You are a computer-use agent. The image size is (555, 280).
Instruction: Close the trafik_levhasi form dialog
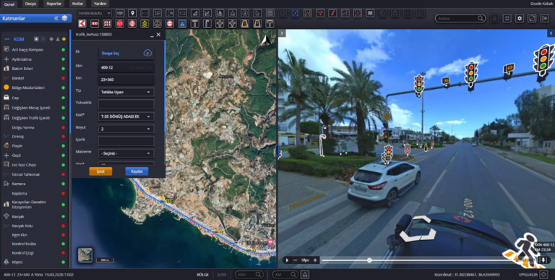pyautogui.click(x=158, y=35)
